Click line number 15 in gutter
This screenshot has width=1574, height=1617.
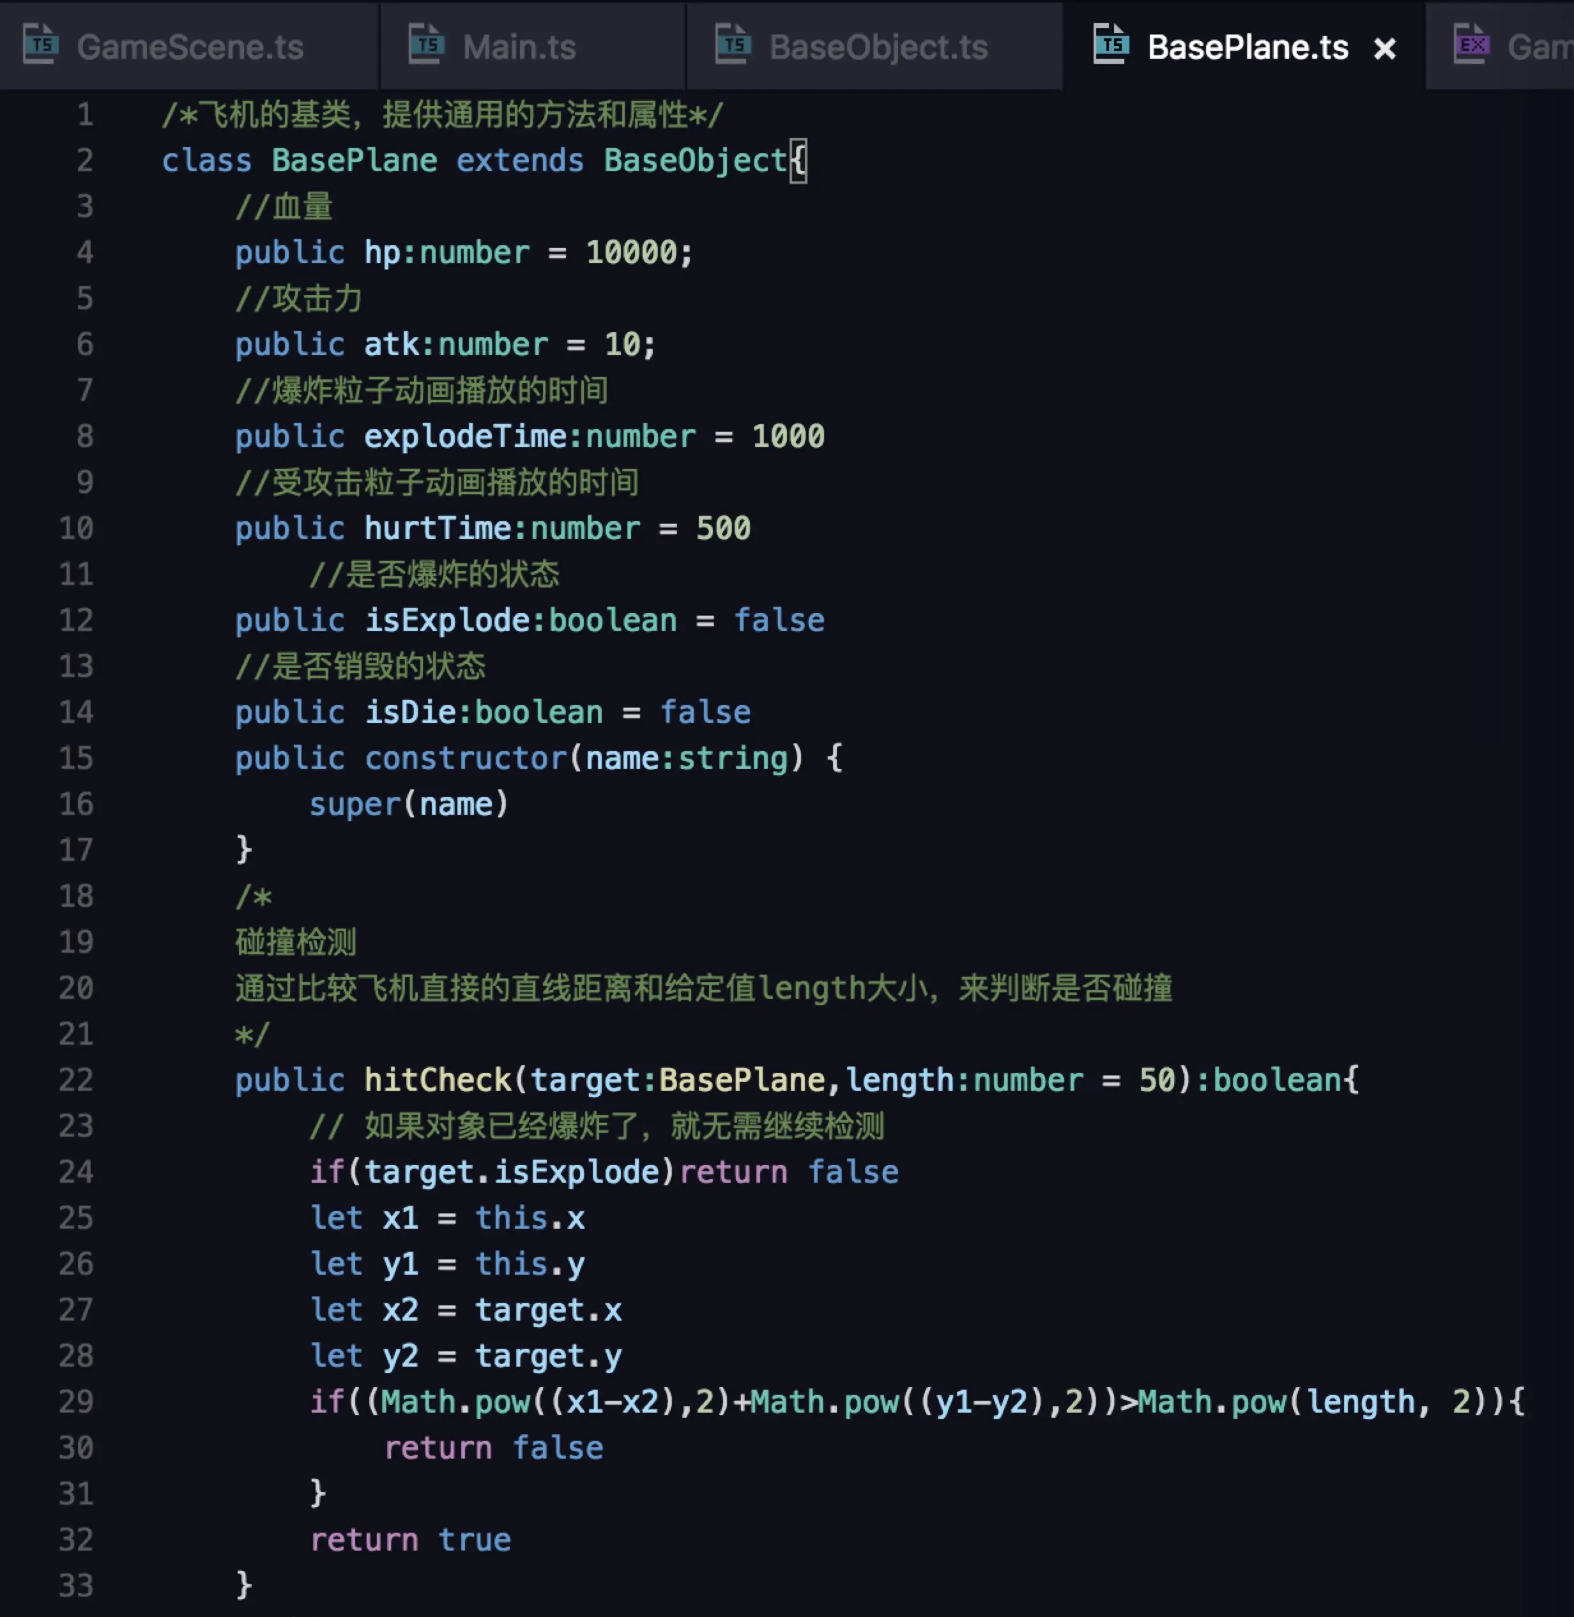[76, 759]
